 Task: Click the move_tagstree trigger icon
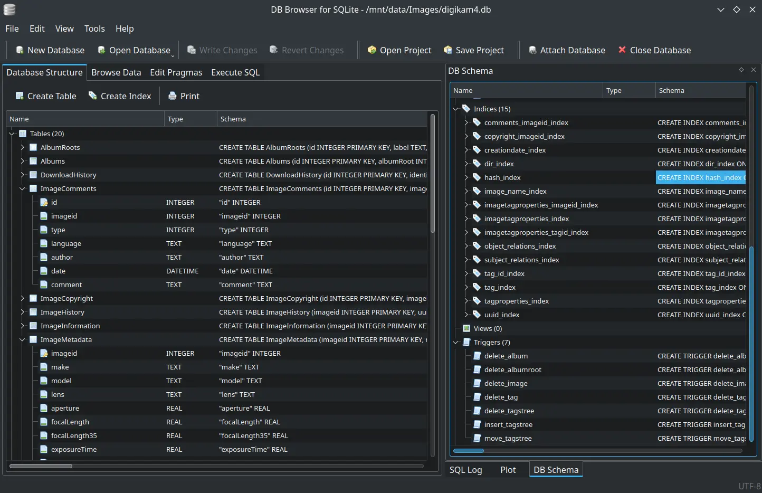pos(477,438)
